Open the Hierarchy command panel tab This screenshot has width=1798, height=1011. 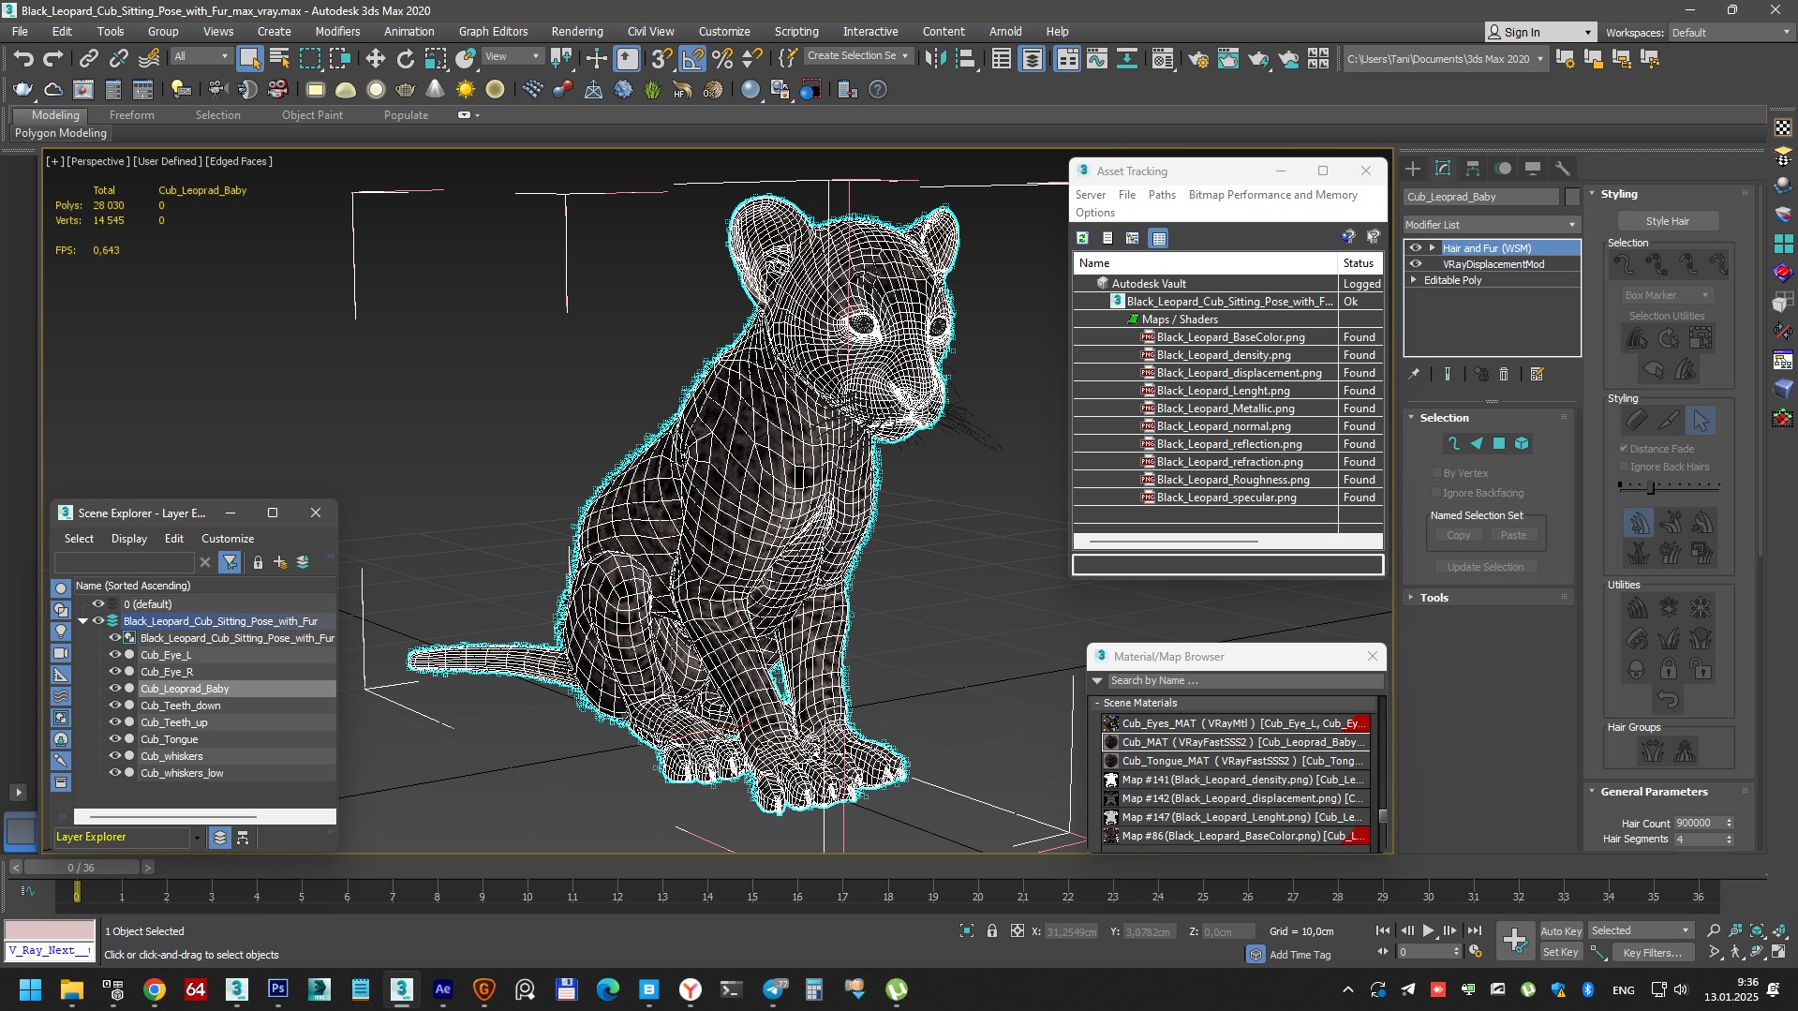(1473, 169)
